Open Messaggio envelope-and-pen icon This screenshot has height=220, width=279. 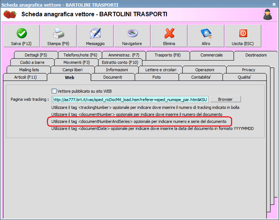(x=96, y=33)
